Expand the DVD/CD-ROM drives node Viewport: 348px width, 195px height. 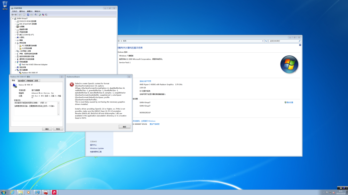[x=15, y=21]
